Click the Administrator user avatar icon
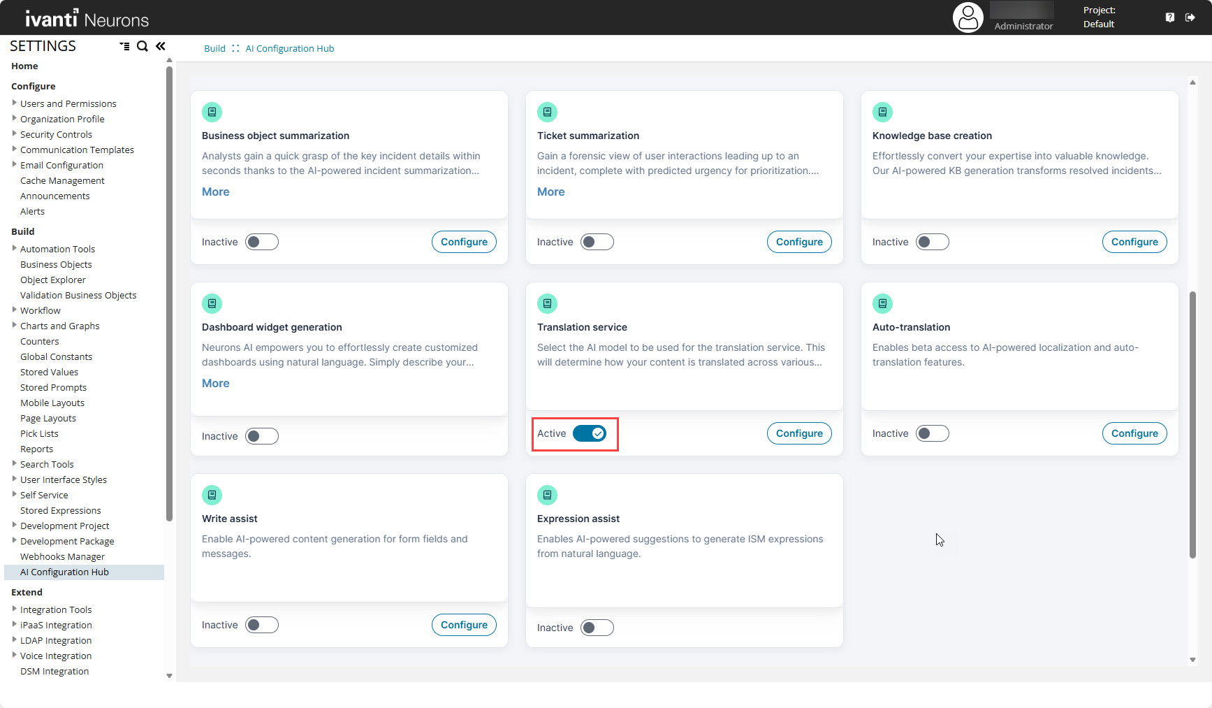Viewport: 1212px width, 708px height. 968,17
